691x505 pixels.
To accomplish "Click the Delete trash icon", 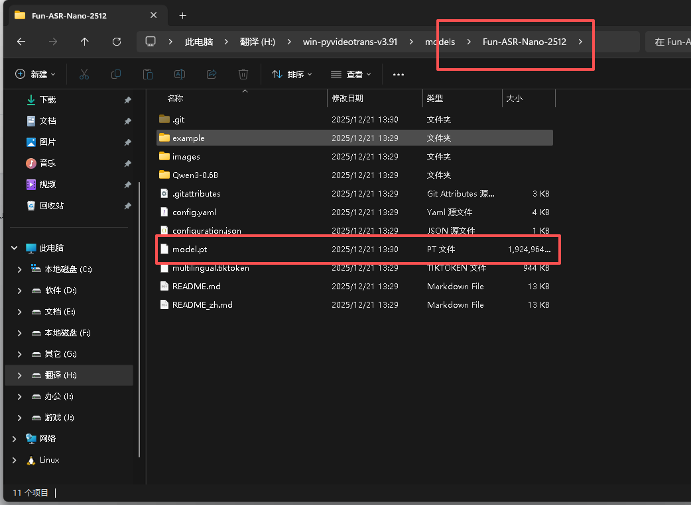I will point(243,75).
